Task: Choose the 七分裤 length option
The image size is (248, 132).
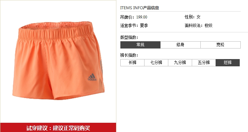Action: point(156,63)
